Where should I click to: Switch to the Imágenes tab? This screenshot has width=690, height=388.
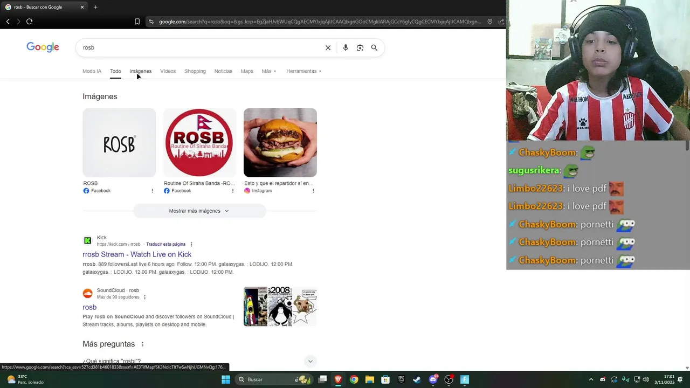tap(140, 71)
